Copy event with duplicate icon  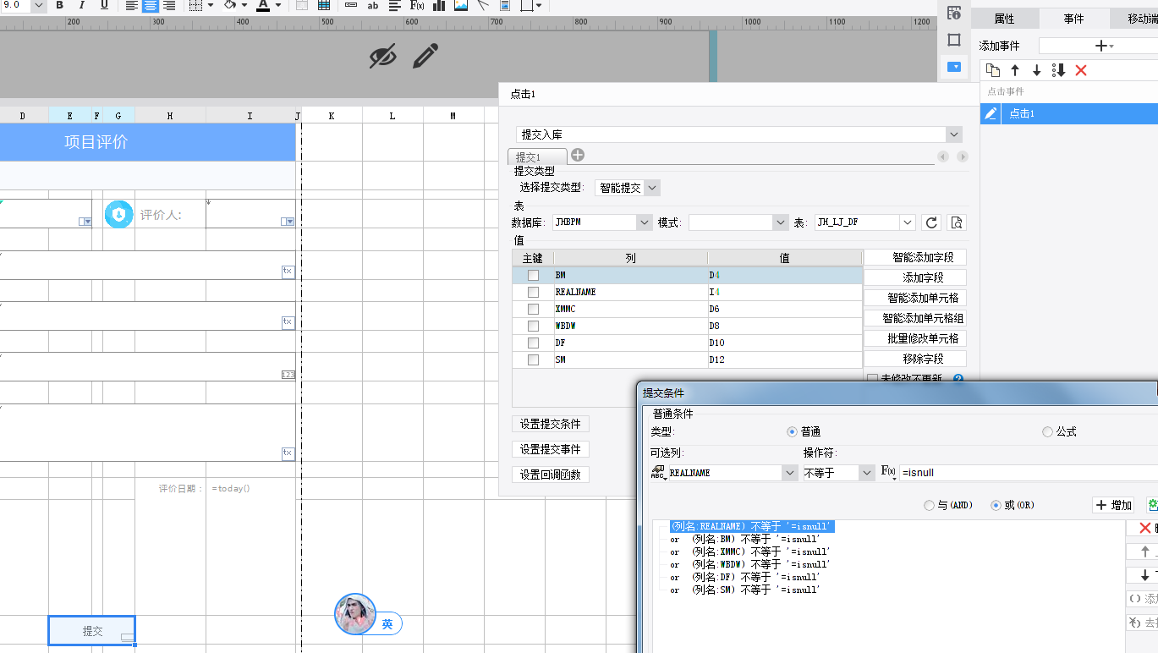click(x=993, y=70)
